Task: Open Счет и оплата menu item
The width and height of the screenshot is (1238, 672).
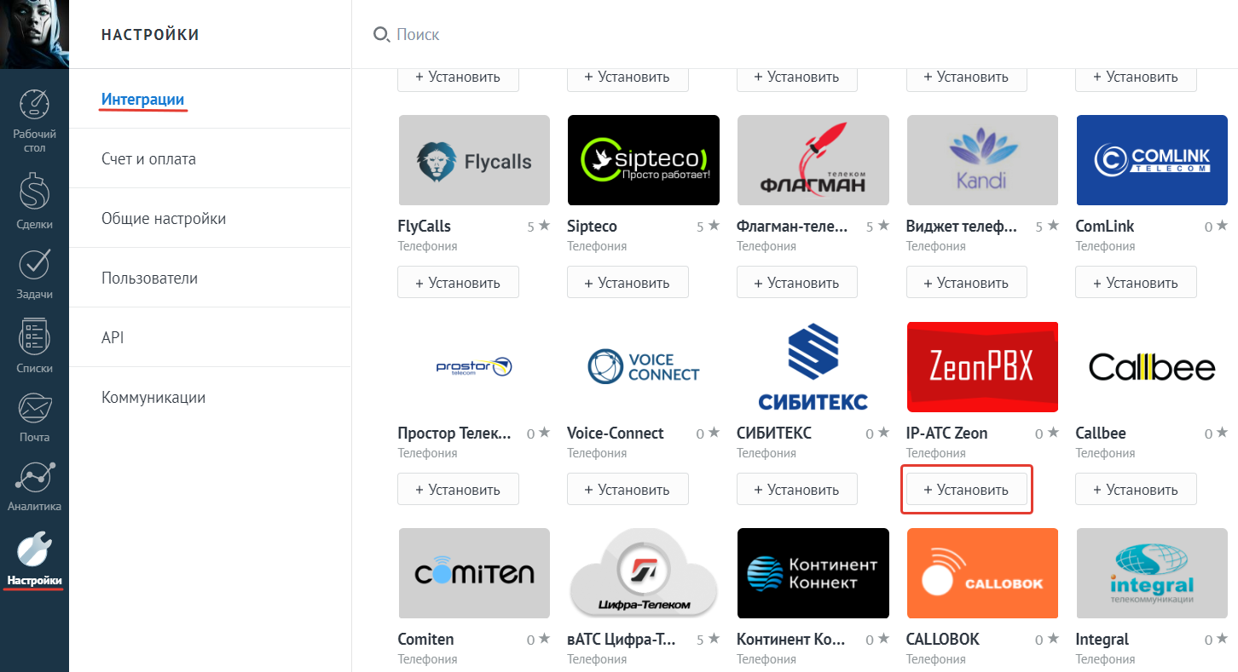Action: 148,159
